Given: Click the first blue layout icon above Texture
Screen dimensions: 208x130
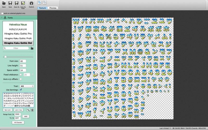Looking at the screenshot, I should coord(40,2).
